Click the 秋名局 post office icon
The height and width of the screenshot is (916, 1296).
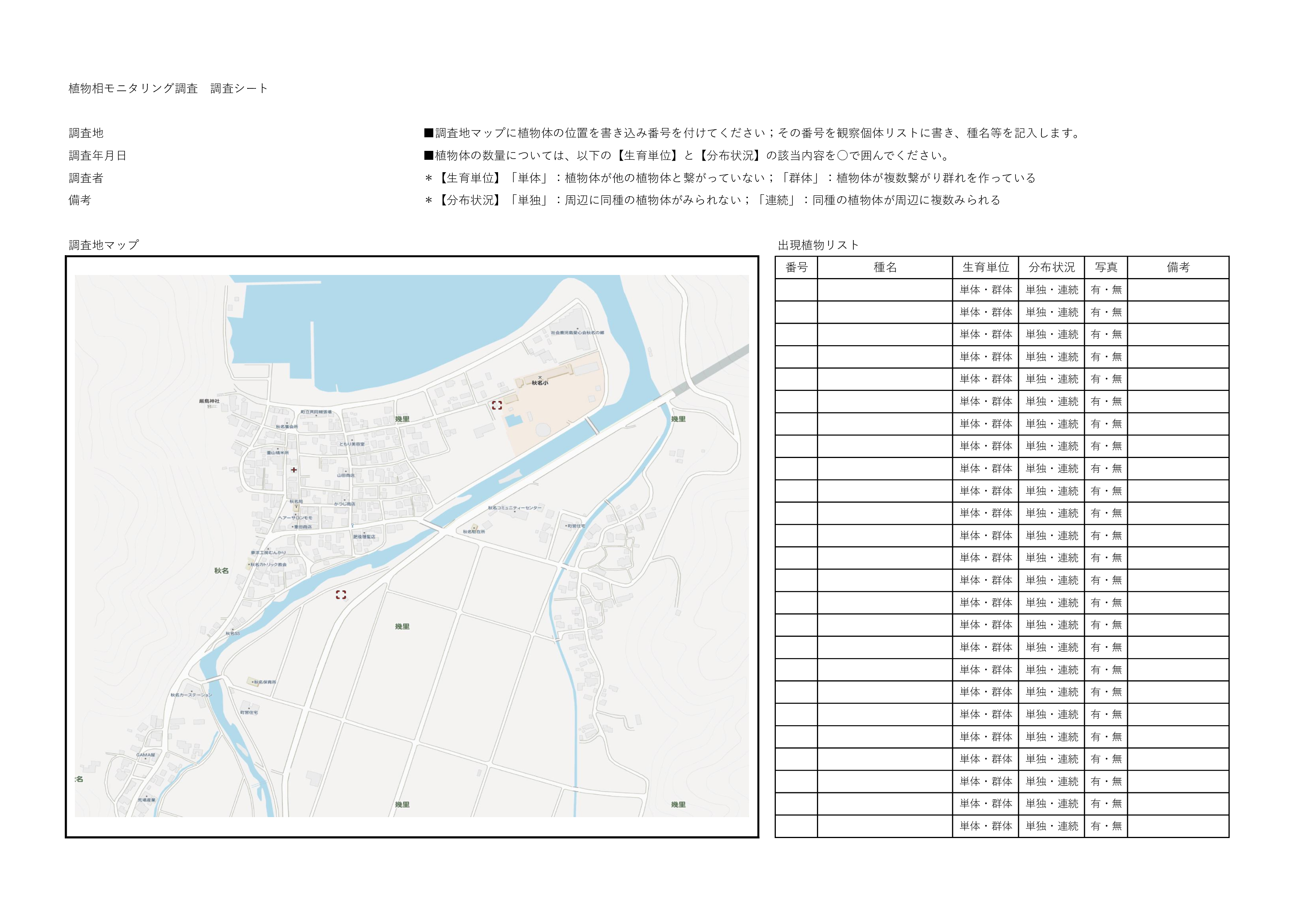pos(296,507)
